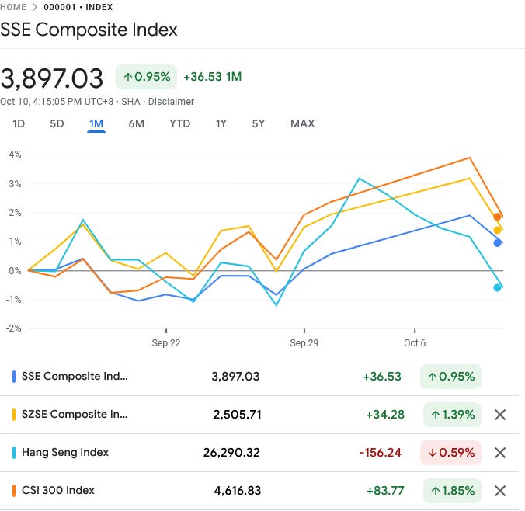Open the SZSE Composite In... row
Image resolution: width=525 pixels, height=511 pixels.
click(x=259, y=415)
